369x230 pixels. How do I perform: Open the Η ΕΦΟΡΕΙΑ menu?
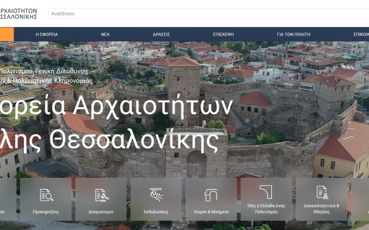[47, 34]
